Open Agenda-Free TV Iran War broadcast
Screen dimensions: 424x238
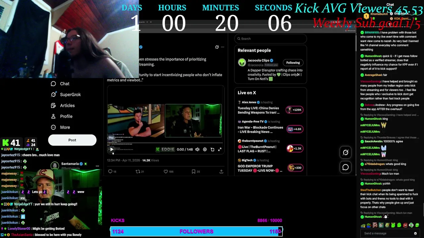(x=260, y=130)
